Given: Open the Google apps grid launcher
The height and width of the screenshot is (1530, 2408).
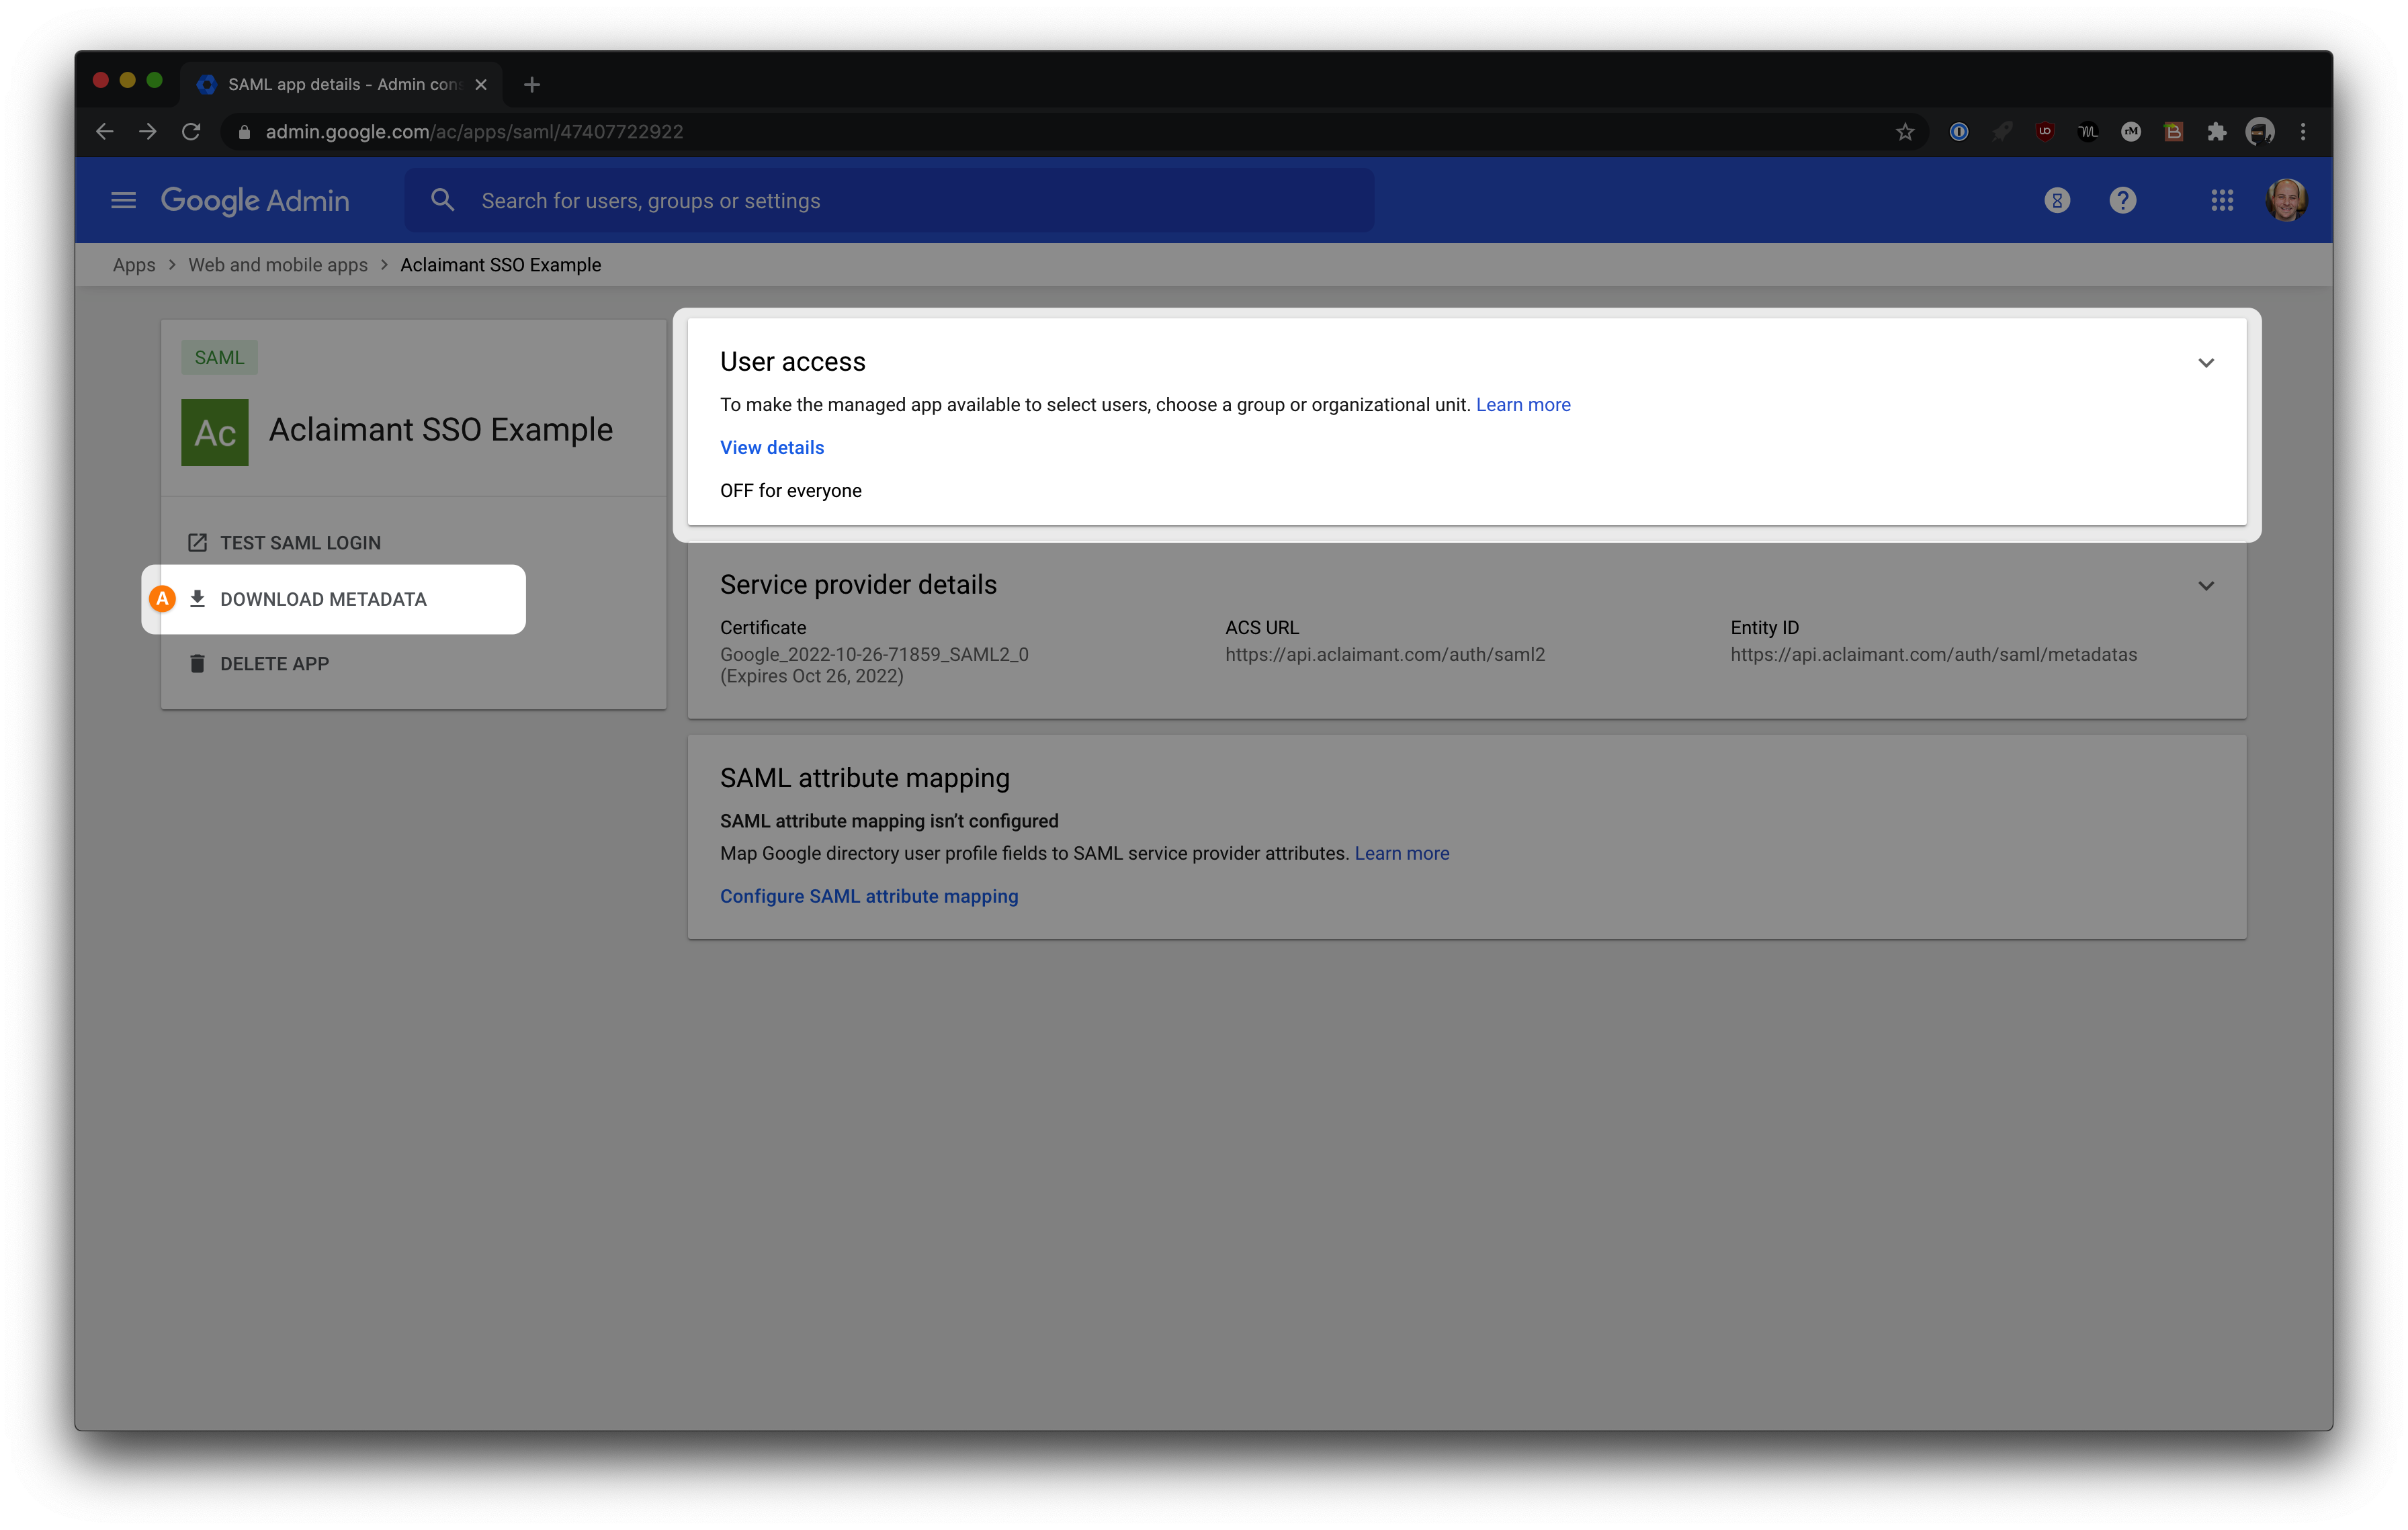Looking at the screenshot, I should click(2222, 201).
